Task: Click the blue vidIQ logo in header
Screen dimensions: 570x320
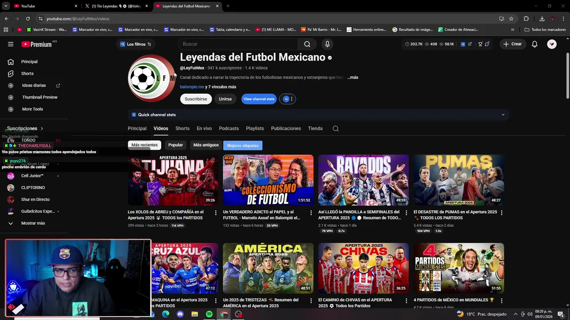Action: (x=463, y=44)
